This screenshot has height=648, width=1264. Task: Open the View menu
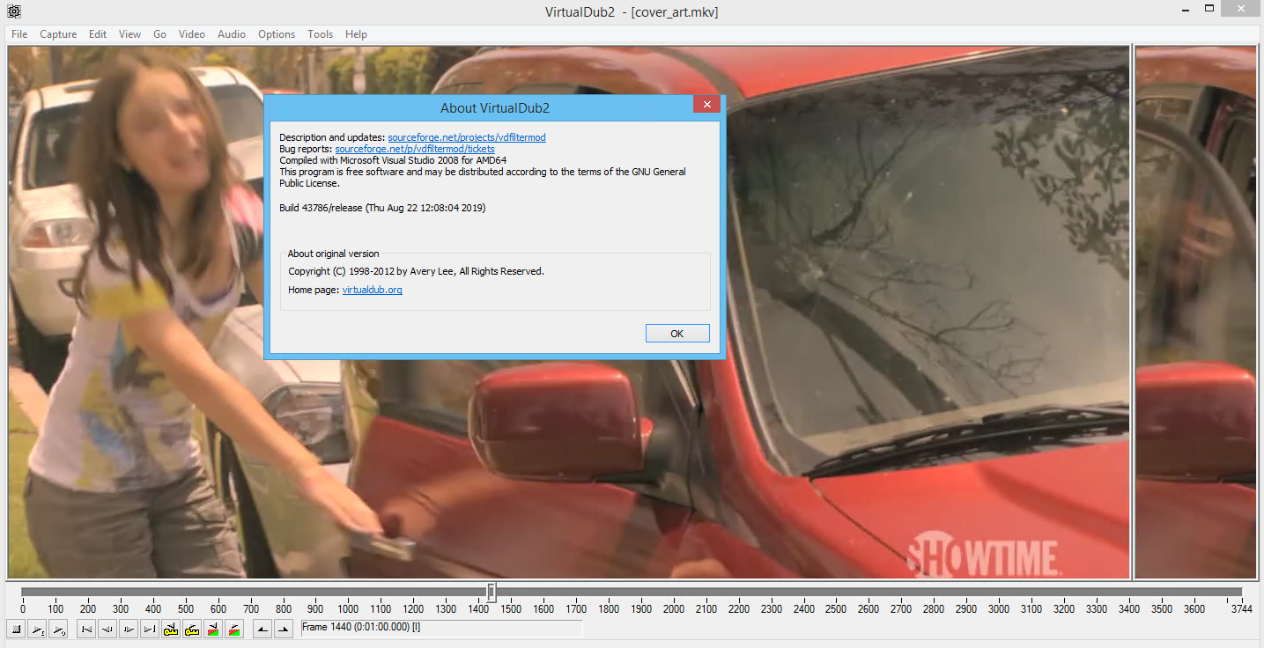129,34
